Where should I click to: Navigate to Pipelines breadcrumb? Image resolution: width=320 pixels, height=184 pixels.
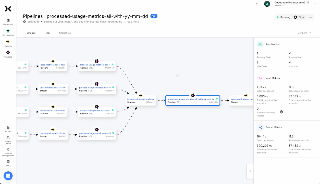click(x=33, y=16)
